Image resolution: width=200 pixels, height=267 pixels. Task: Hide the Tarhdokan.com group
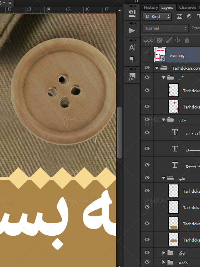click(x=147, y=68)
